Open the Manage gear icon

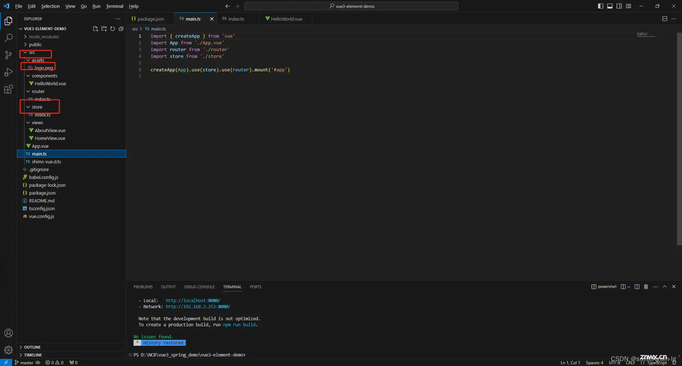point(9,350)
